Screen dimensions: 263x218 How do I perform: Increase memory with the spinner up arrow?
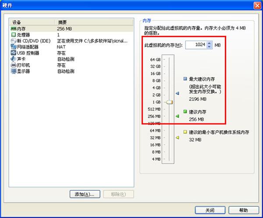pos(209,43)
